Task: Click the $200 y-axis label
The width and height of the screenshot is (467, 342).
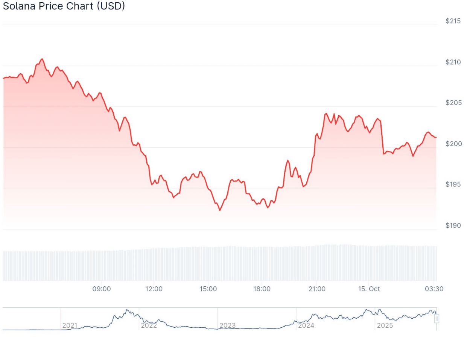Action: coord(453,144)
